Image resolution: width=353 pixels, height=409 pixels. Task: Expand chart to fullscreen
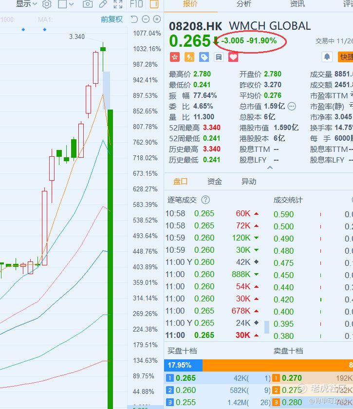(118, 4)
